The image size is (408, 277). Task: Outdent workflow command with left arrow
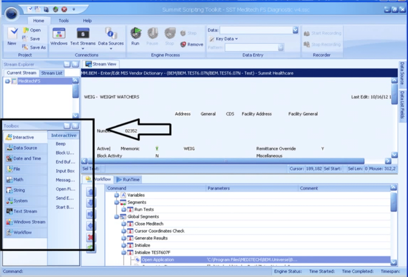click(x=91, y=226)
